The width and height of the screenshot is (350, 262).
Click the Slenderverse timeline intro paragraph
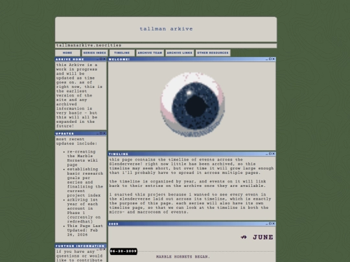[191, 166]
